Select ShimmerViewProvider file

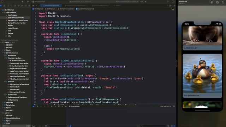coord(17,92)
